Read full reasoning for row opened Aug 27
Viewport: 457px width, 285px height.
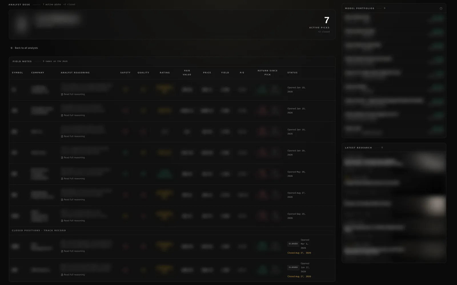click(x=73, y=200)
